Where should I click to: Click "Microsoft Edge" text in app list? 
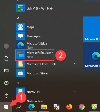pos(37,44)
